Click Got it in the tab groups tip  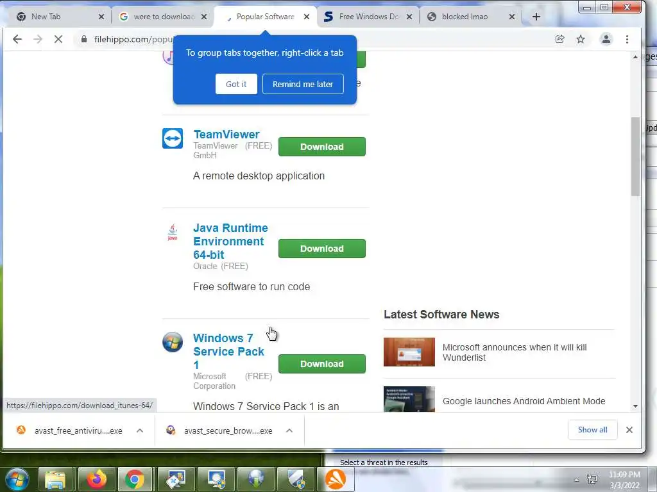236,84
